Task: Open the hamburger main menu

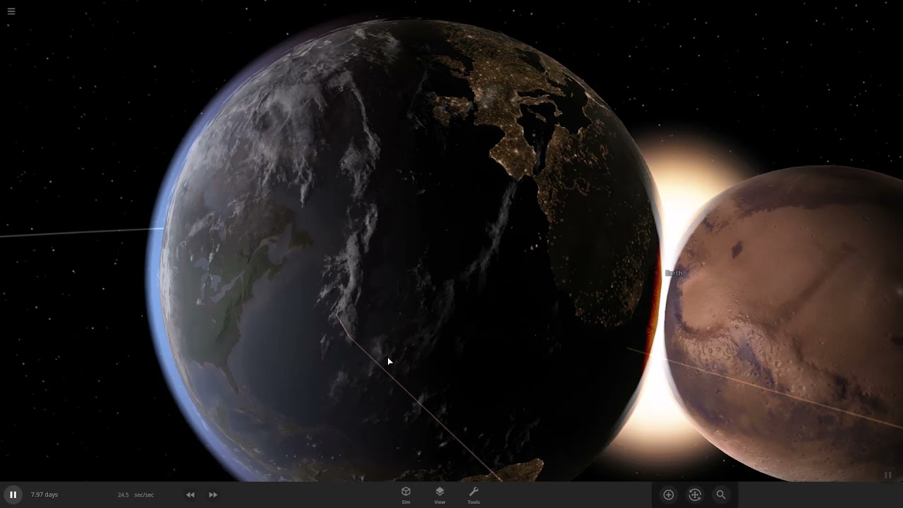Action: click(x=11, y=11)
